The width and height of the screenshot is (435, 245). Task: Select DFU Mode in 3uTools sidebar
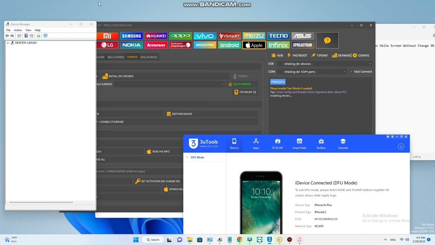pyautogui.click(x=197, y=157)
